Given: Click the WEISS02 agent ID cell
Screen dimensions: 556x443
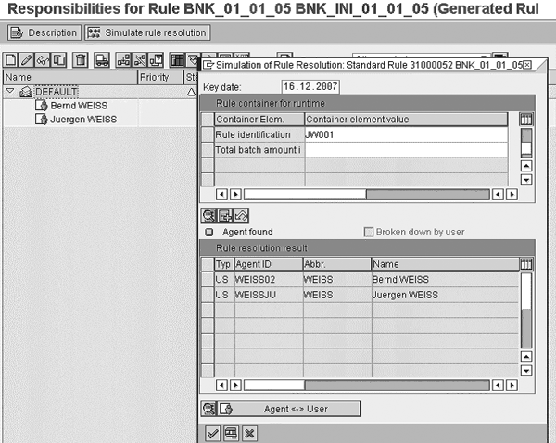Looking at the screenshot, I should (269, 280).
